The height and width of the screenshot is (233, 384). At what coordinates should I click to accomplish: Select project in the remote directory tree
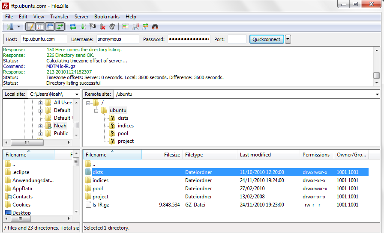tap(126, 141)
